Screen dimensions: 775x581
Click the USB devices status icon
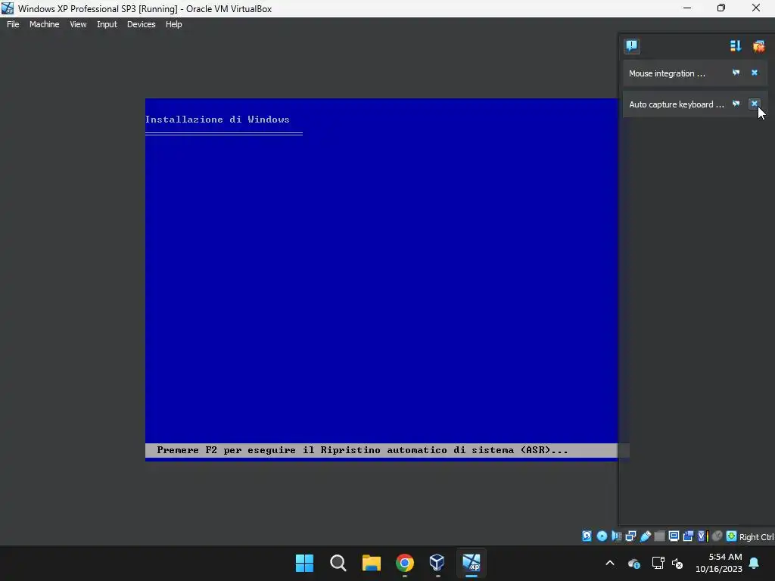pyautogui.click(x=646, y=536)
